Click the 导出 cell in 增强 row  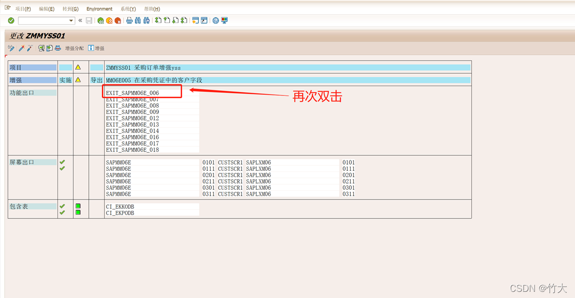point(96,80)
